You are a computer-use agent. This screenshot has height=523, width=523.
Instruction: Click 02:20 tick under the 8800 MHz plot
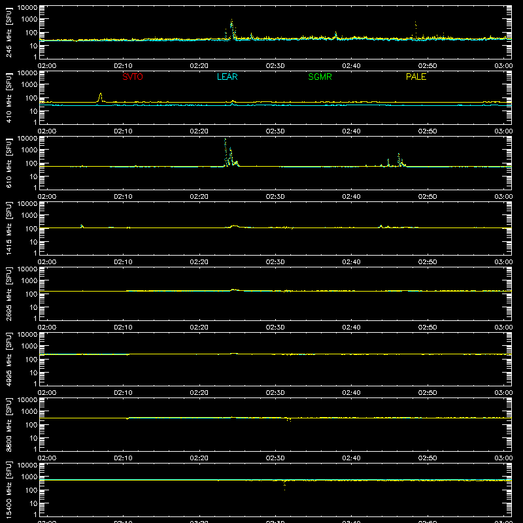199,458
